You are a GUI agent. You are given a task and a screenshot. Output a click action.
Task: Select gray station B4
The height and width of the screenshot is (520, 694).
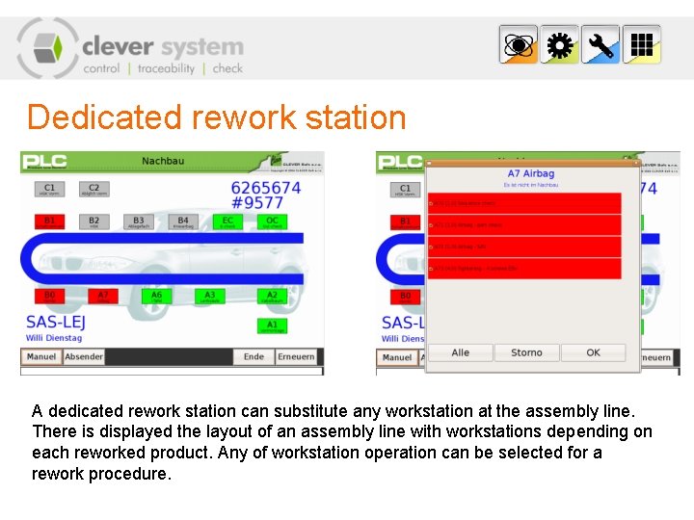[183, 221]
